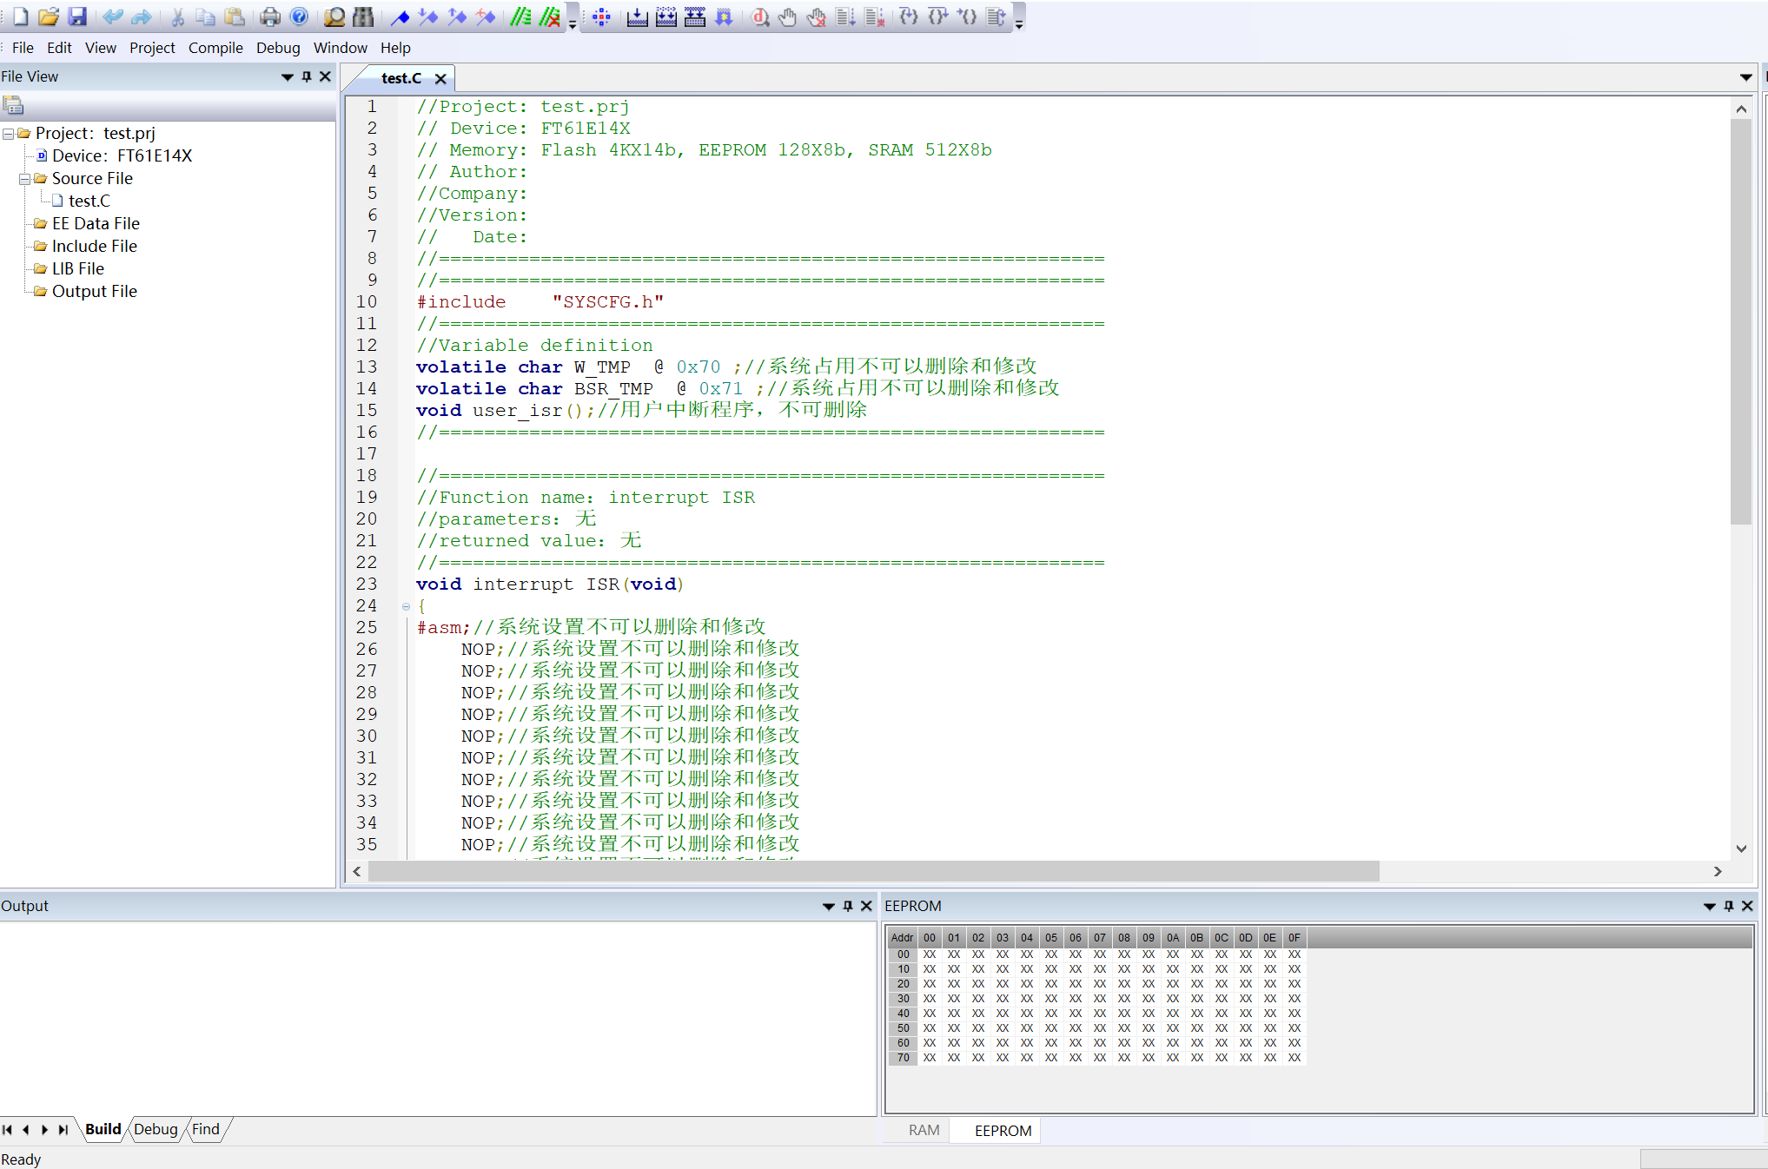The height and width of the screenshot is (1169, 1768).
Task: Open the Compile menu
Action: [215, 48]
